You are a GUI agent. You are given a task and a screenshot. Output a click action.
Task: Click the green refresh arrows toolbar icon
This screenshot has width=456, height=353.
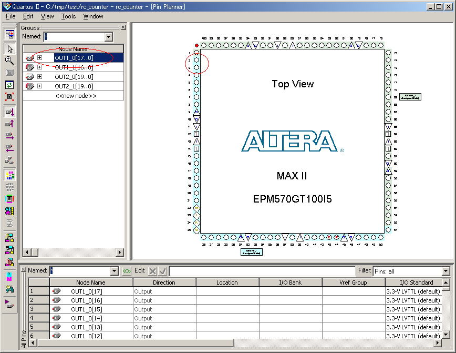pos(9,85)
